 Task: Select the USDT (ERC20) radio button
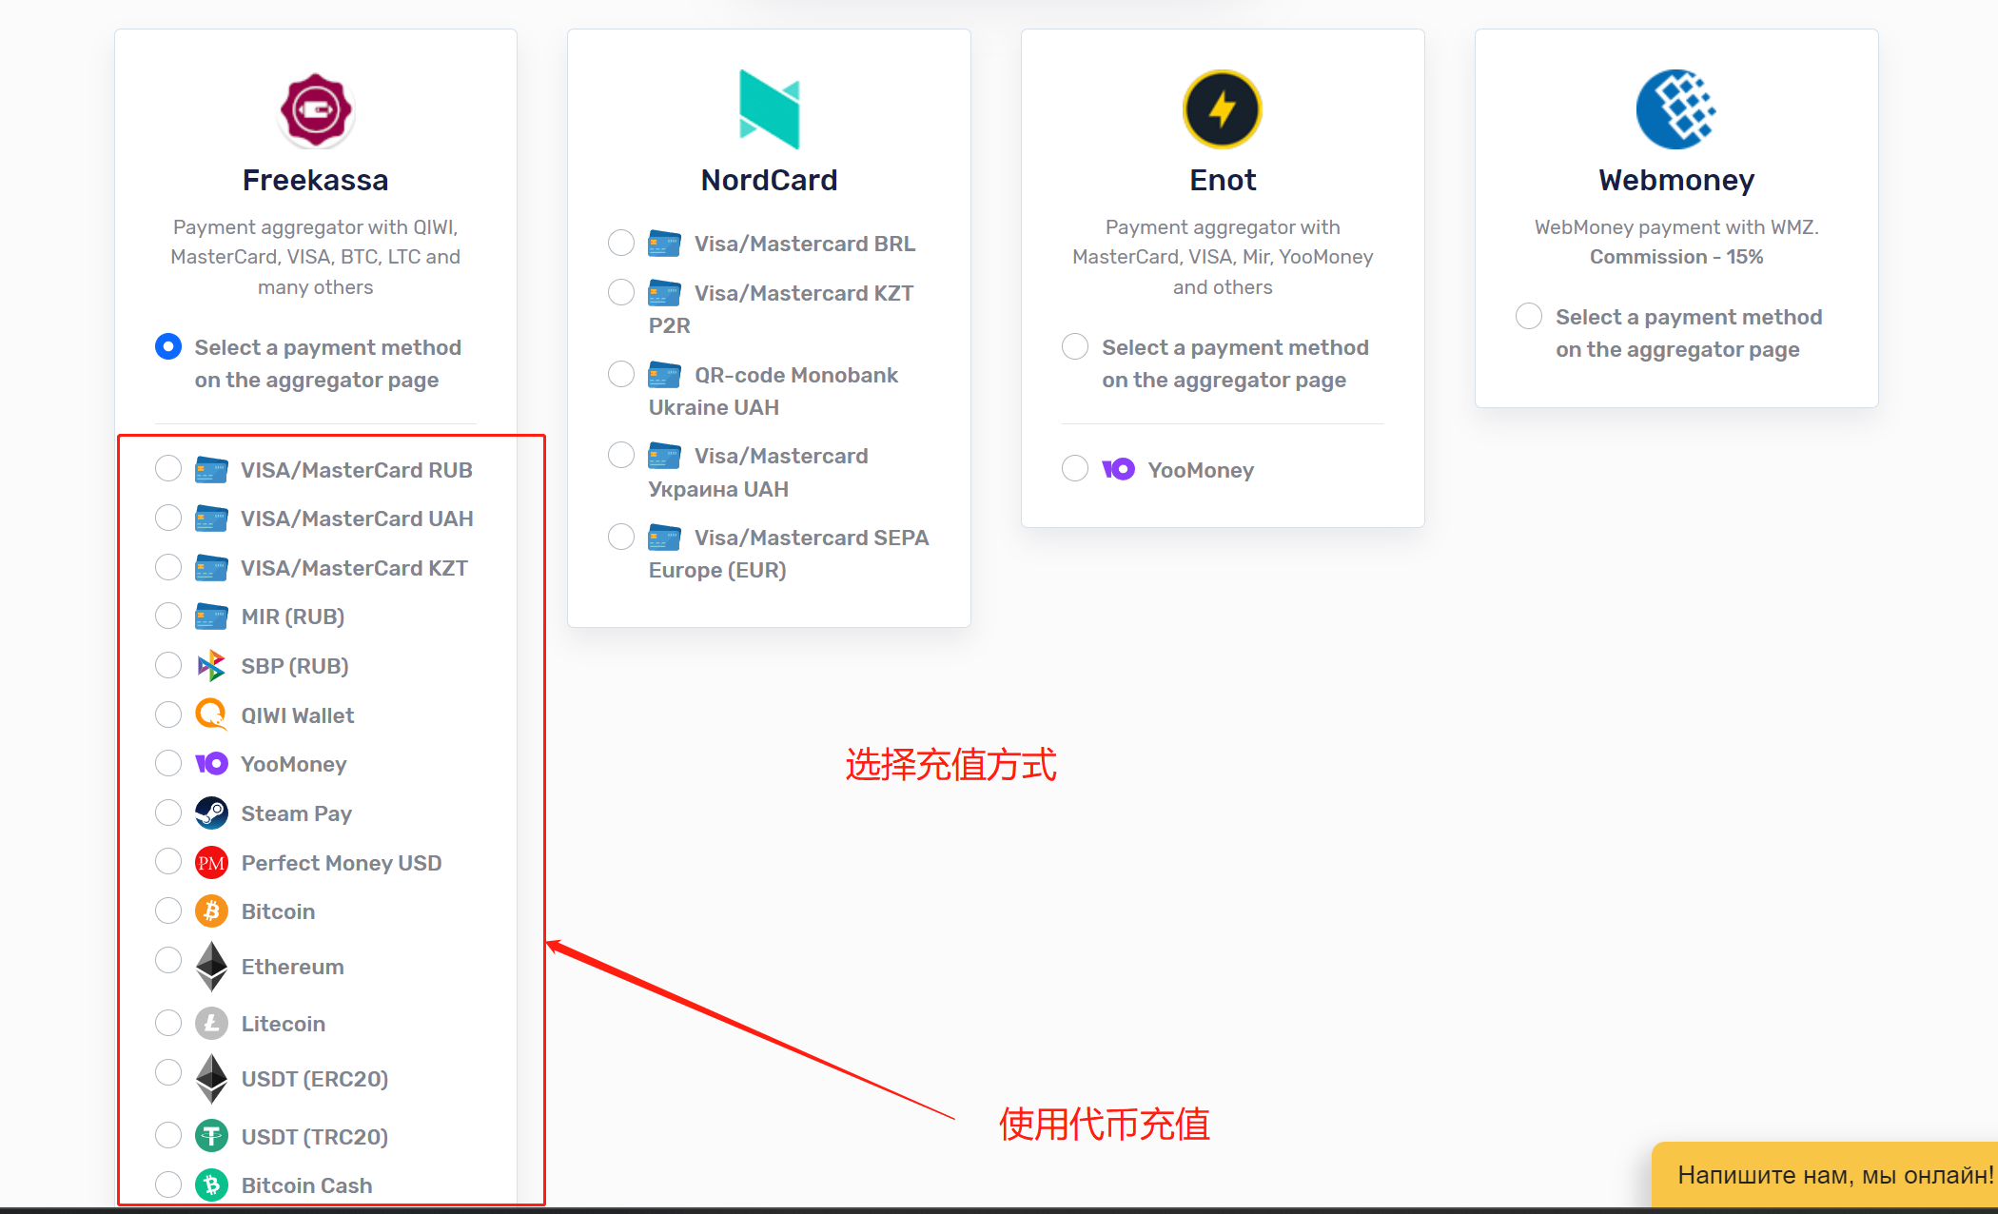168,1072
